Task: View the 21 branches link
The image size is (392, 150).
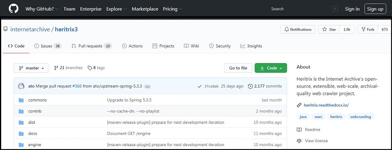Action: 68,68
